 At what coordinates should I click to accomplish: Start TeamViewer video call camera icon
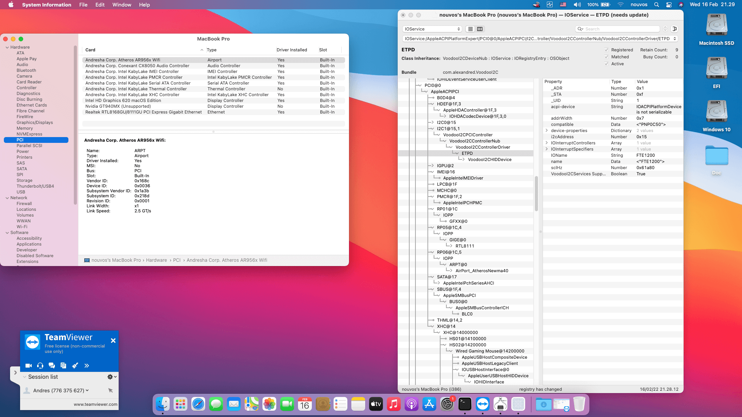[28, 366]
